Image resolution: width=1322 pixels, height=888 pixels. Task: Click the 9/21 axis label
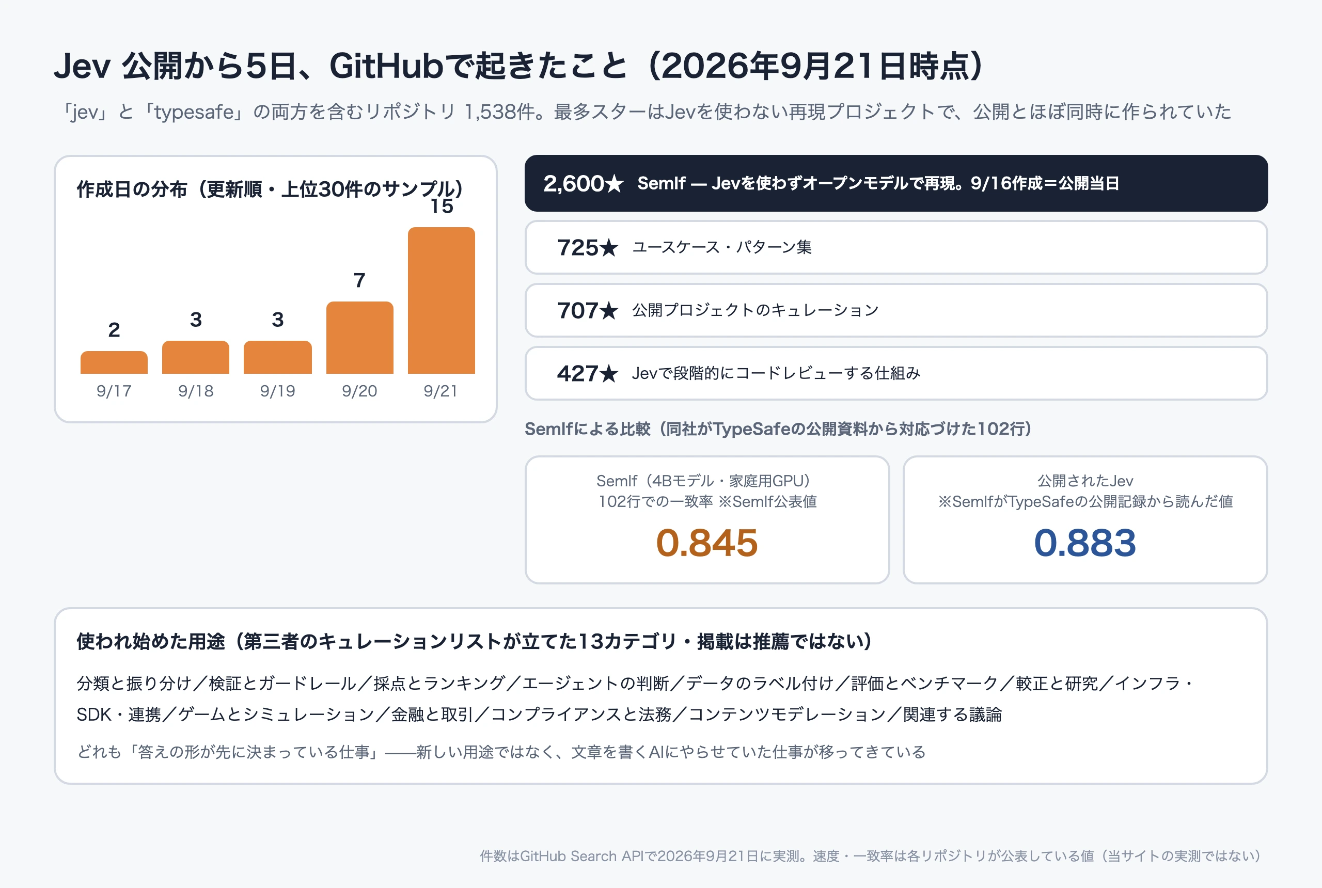pos(440,391)
